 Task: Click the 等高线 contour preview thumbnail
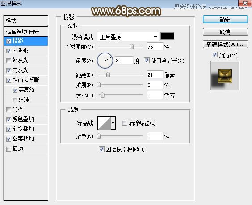point(104,123)
